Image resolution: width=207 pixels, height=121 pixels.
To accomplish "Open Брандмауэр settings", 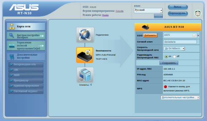I will pos(26,81).
